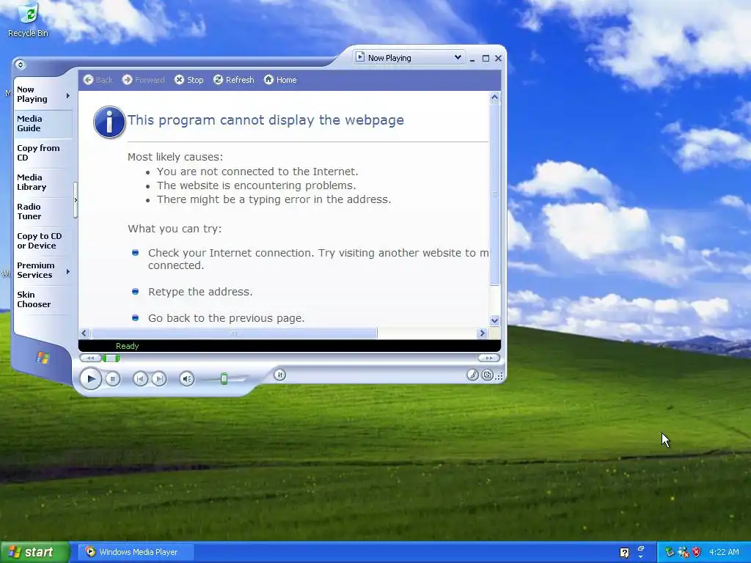Click the color chooser brush icon
This screenshot has height=563, width=751.
[x=473, y=375]
